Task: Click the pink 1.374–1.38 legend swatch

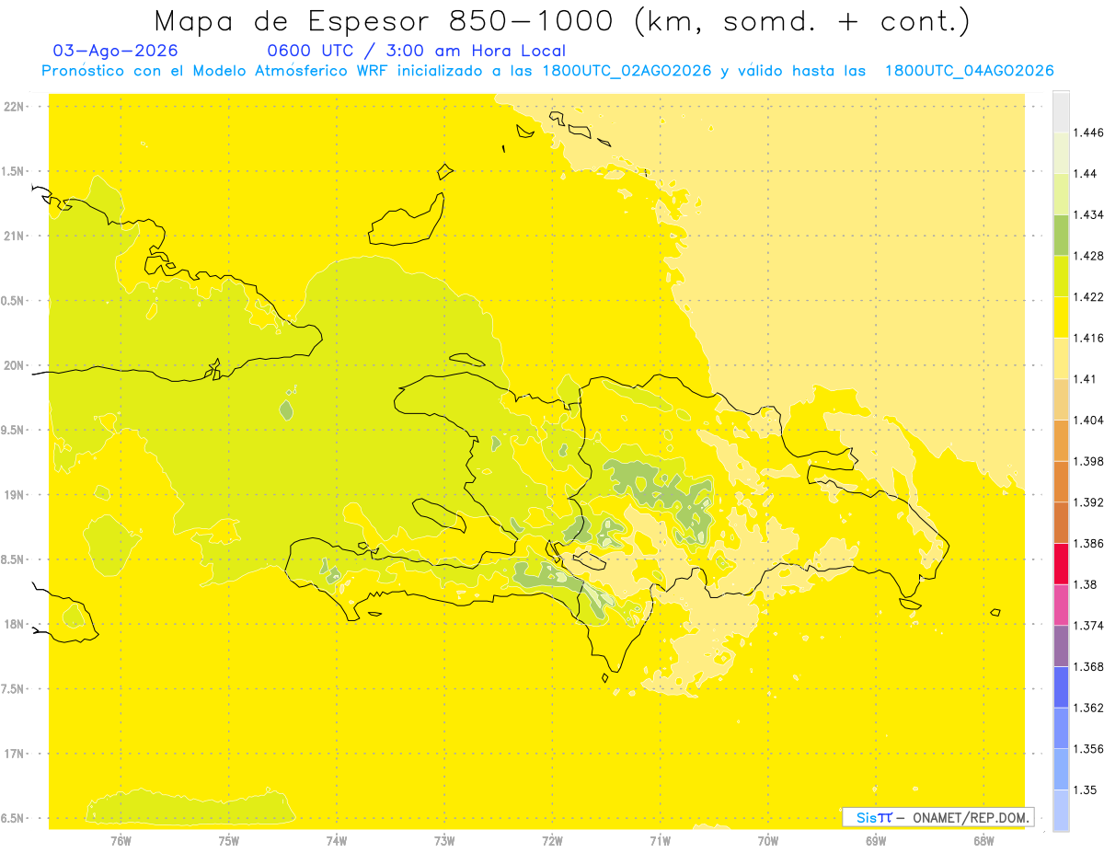Action: [1061, 605]
